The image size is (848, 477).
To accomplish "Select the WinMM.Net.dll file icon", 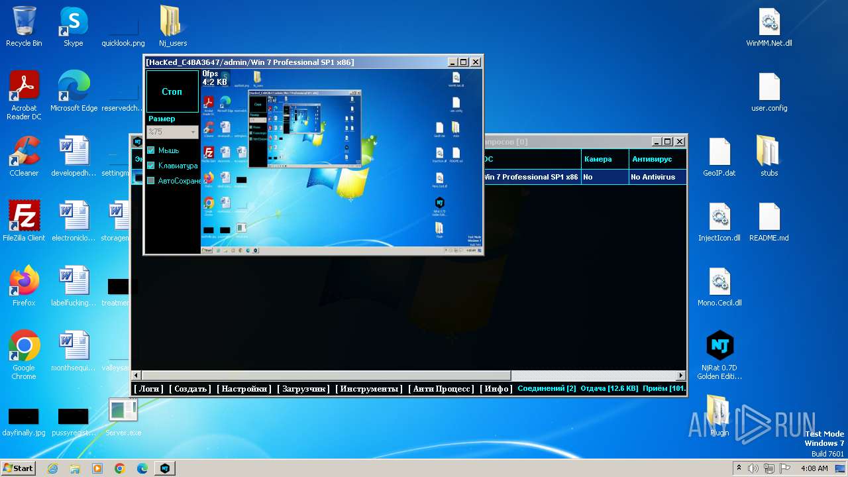I will (x=769, y=26).
